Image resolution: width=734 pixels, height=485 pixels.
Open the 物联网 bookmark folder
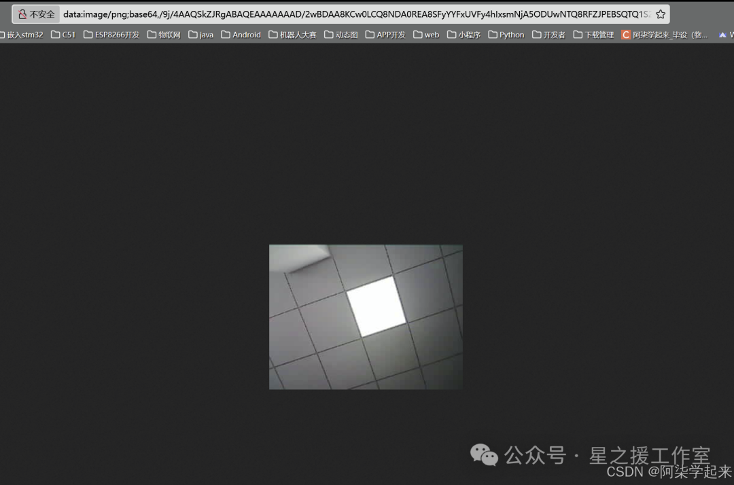coord(164,35)
